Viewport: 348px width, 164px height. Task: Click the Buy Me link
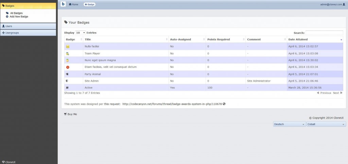(71, 114)
